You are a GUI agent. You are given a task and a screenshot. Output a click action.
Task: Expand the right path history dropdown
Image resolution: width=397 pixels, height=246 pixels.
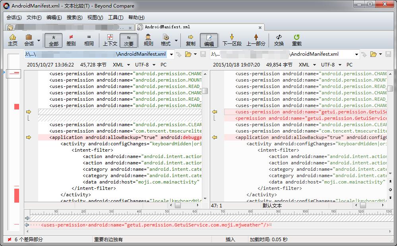(x=356, y=54)
